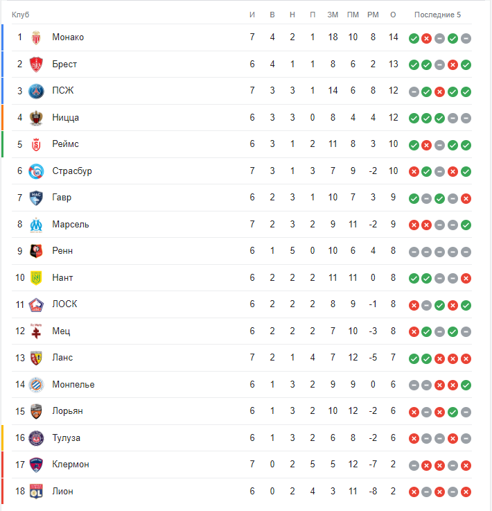Open the Монако team name link
This screenshot has width=492, height=511.
pyautogui.click(x=68, y=37)
